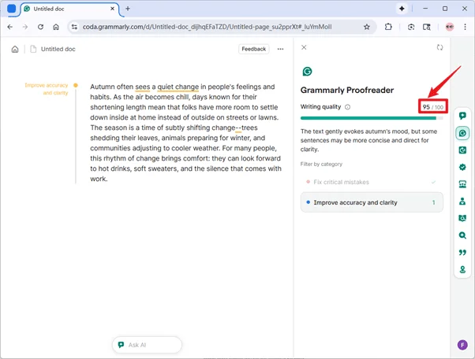Select the Untitled doc browser tab
Screen dimensions: 475x359
[x=69, y=9]
